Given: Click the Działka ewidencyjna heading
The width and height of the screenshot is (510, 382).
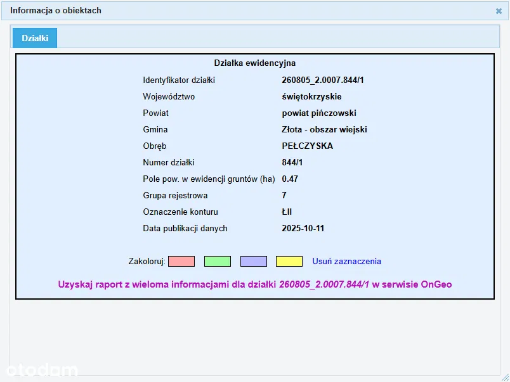Looking at the screenshot, I should point(254,63).
